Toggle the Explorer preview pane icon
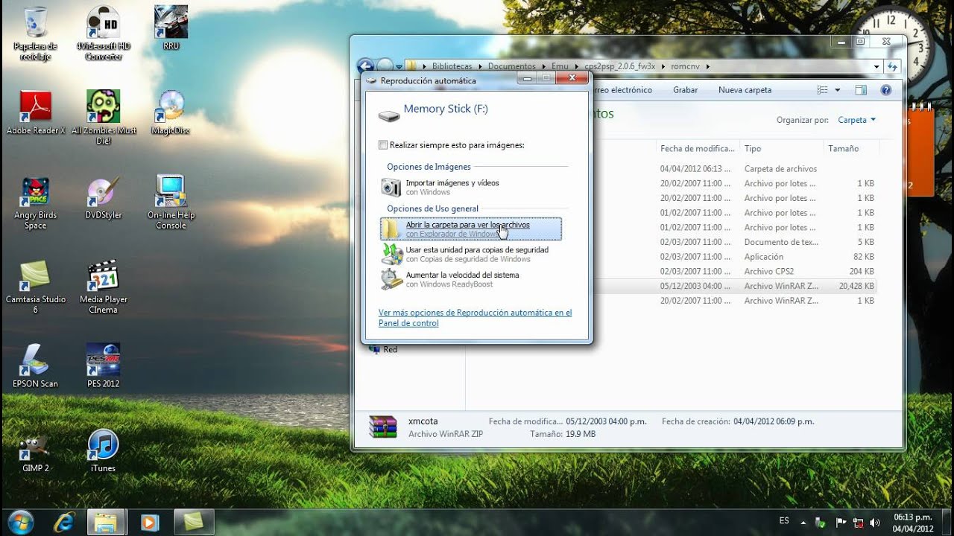 click(861, 90)
